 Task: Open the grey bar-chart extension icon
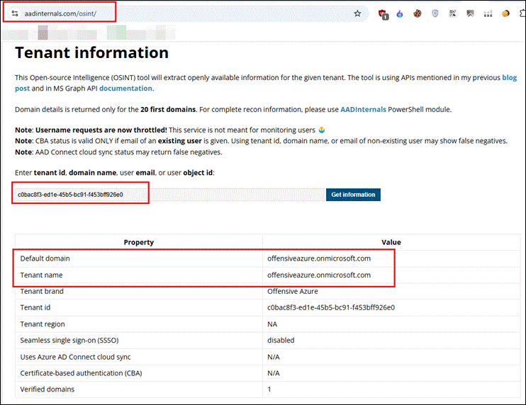(488, 13)
